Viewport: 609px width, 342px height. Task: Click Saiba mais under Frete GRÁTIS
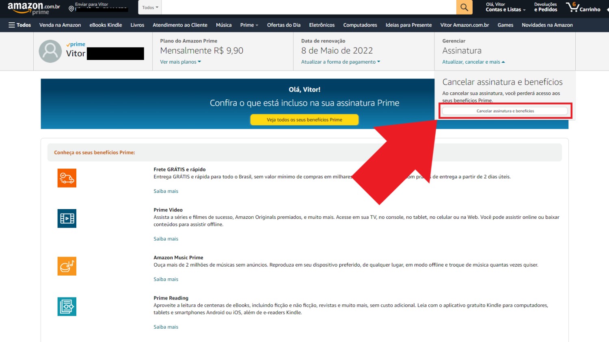[x=166, y=191]
